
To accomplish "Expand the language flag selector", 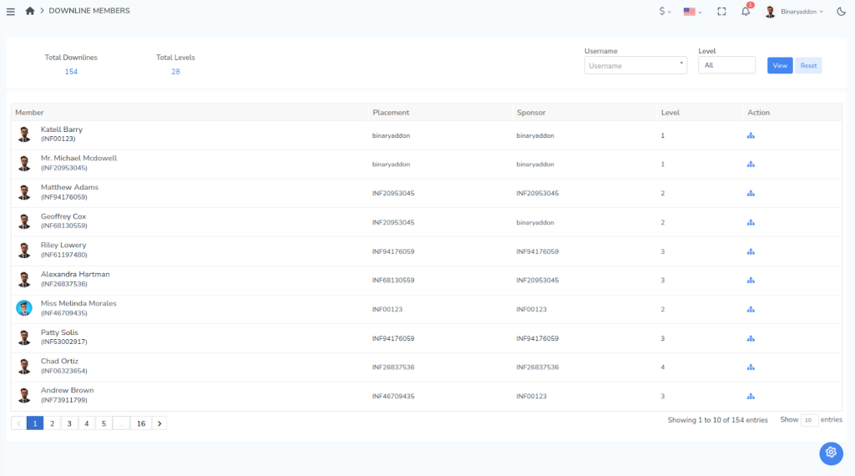I will click(x=692, y=12).
